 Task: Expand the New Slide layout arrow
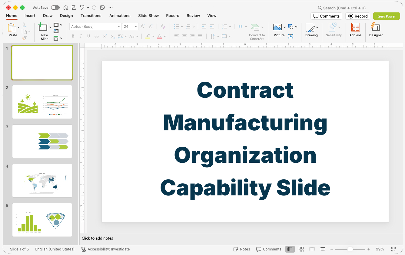pos(50,28)
